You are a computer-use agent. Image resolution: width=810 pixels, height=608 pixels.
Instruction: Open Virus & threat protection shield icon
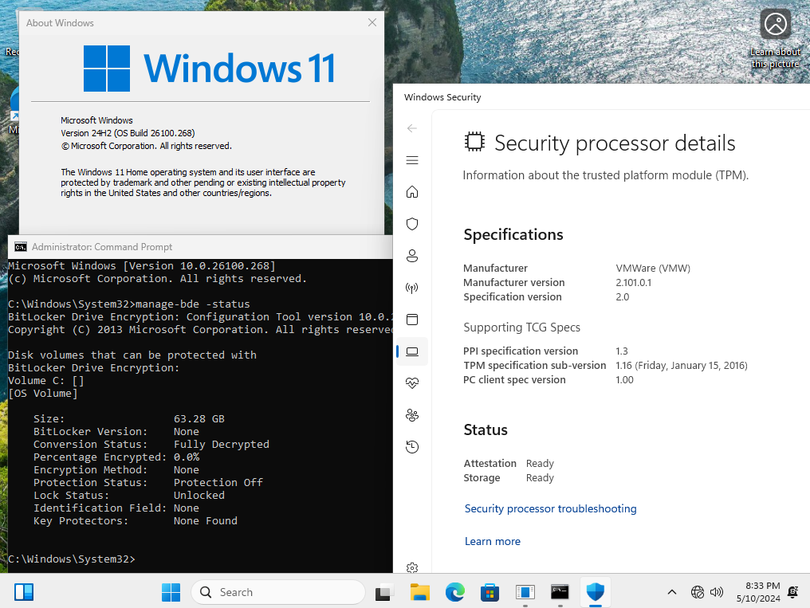click(411, 224)
